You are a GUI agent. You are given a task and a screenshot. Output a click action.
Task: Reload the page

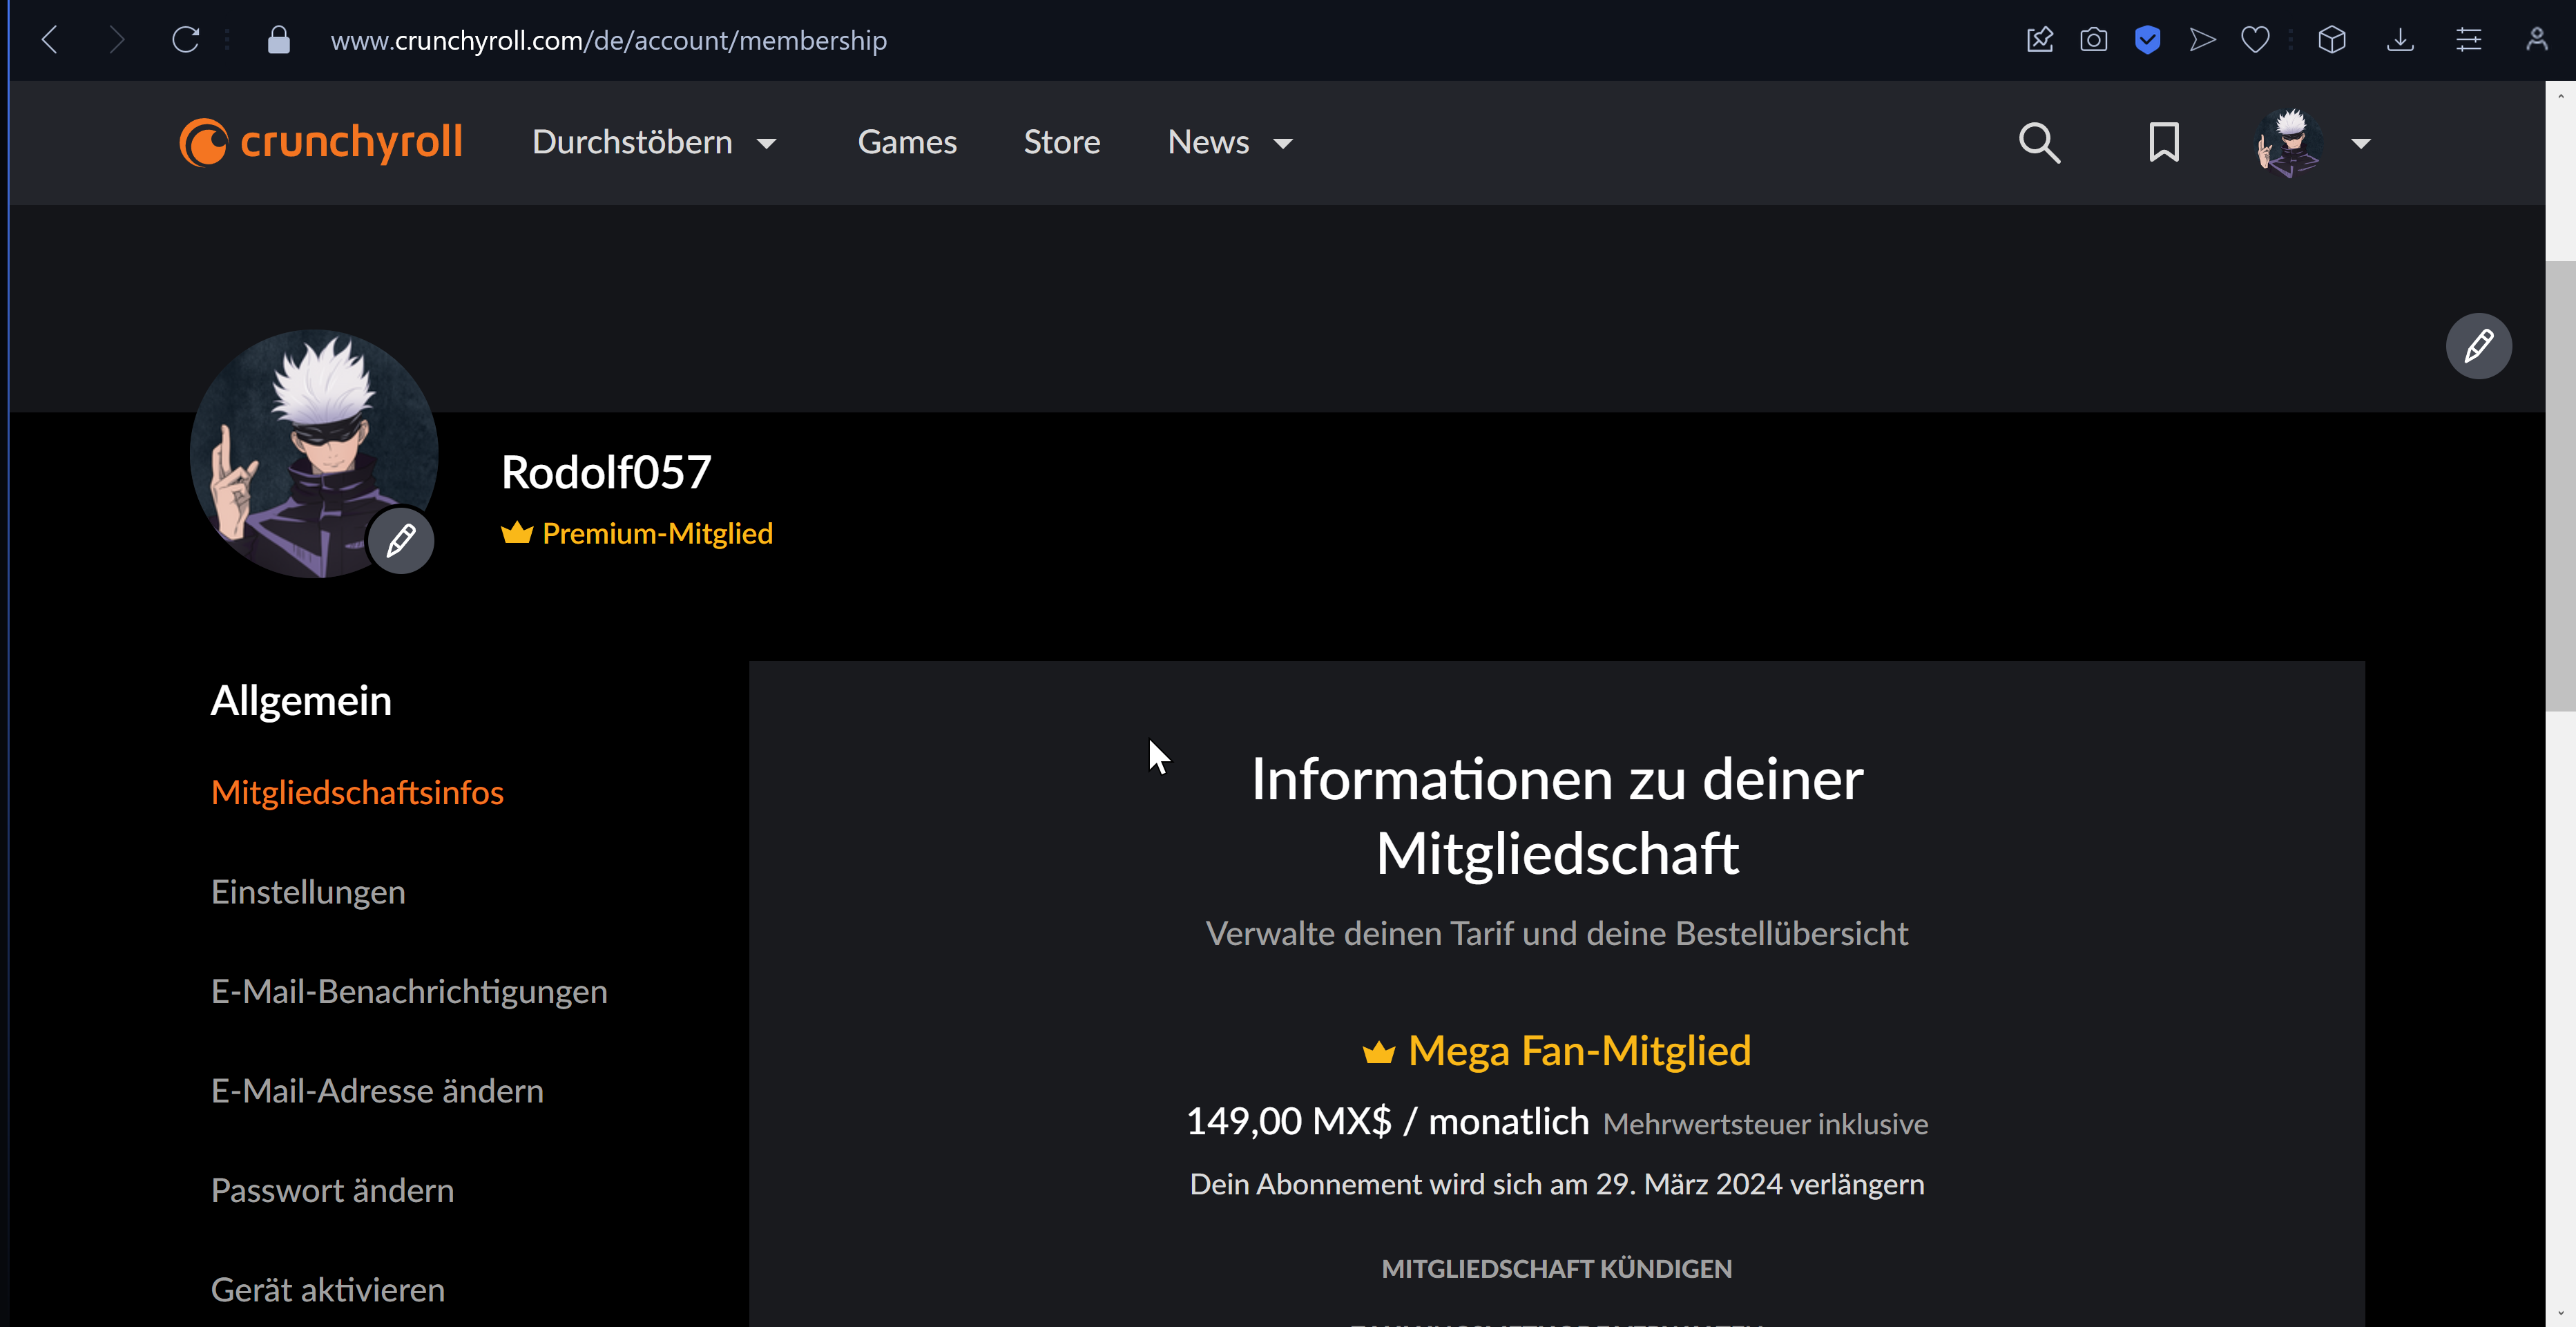tap(186, 40)
